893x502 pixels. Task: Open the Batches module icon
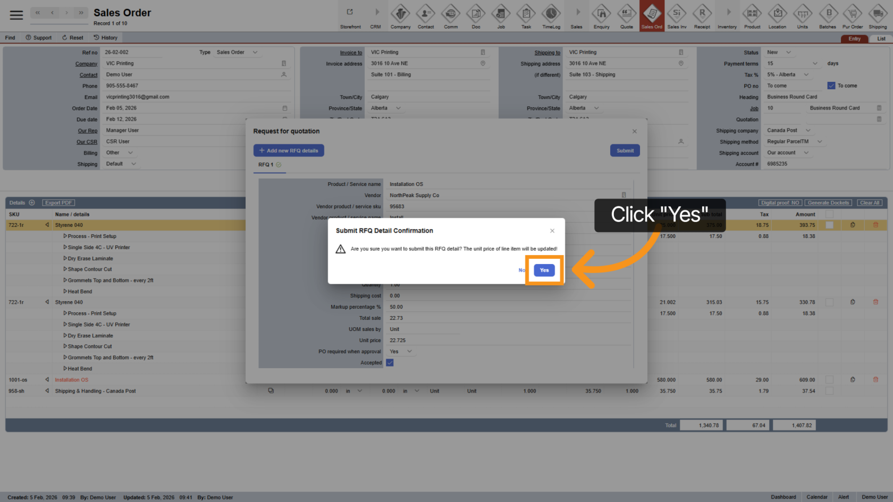pos(827,17)
